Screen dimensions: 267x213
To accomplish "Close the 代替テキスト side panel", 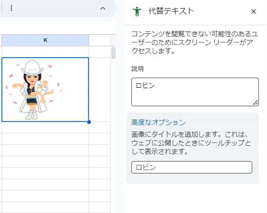I will 254,11.
